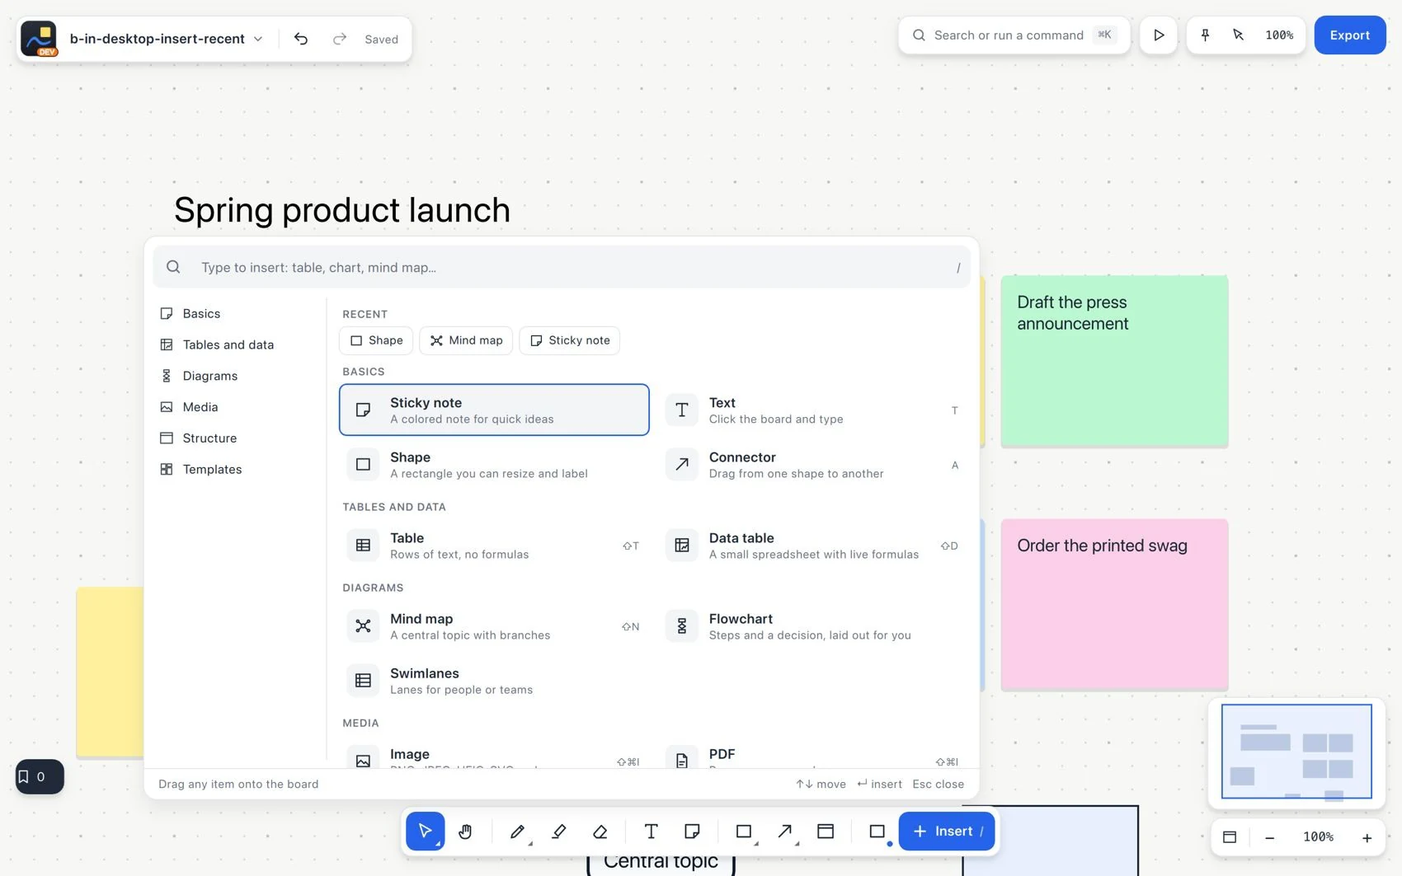Open the Search or run a command box
This screenshot has height=876, width=1402.
pyautogui.click(x=1014, y=35)
